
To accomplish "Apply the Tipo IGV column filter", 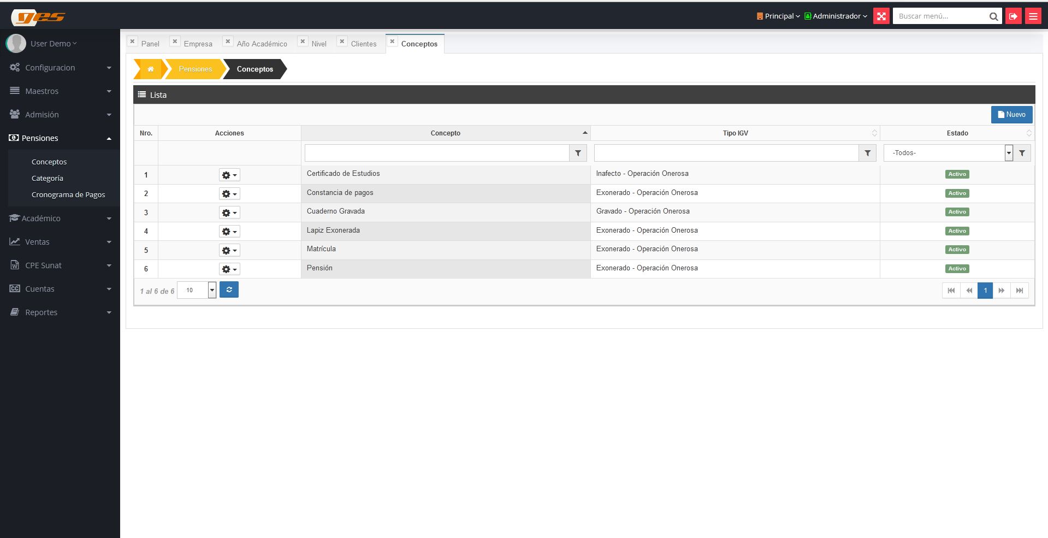I will click(x=867, y=153).
